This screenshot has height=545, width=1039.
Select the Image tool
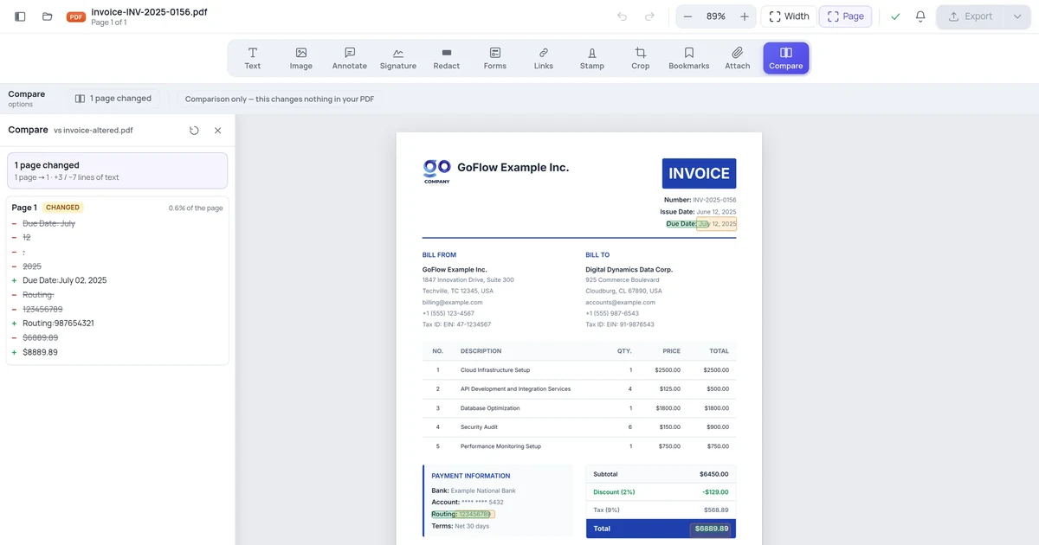[x=301, y=58]
